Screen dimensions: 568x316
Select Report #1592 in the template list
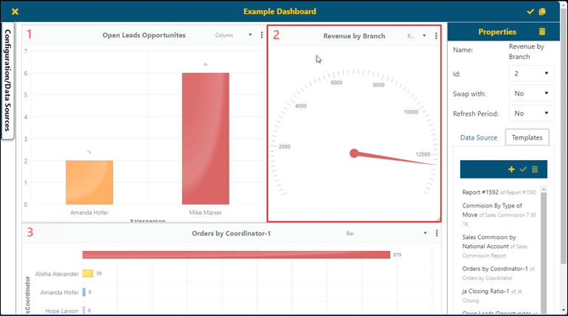pyautogui.click(x=485, y=192)
